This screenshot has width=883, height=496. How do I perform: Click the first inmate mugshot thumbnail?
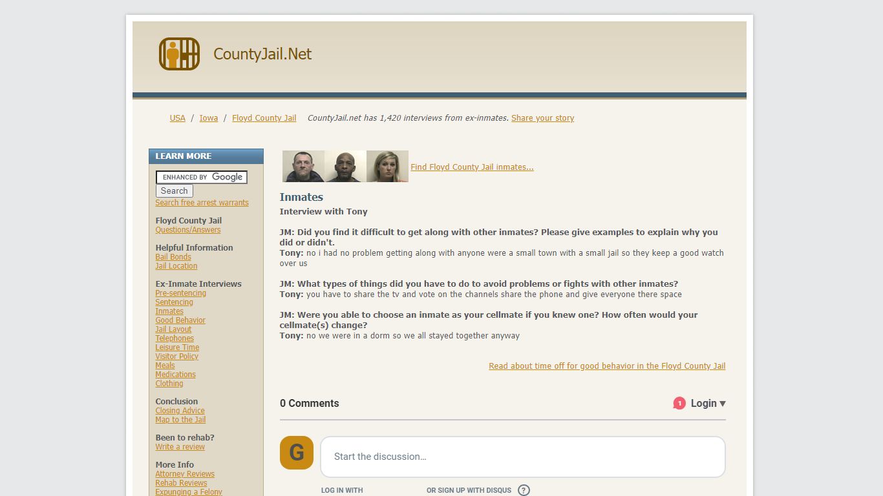coord(303,167)
